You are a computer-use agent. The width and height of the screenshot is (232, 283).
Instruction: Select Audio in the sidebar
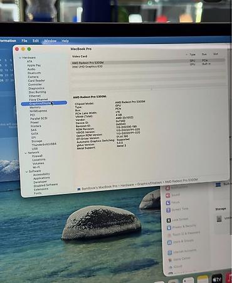pyautogui.click(x=31, y=69)
